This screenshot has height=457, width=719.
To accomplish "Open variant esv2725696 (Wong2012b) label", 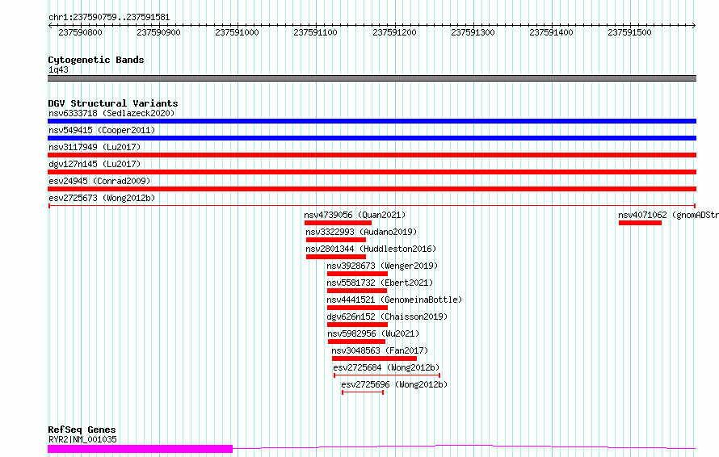I will [394, 384].
